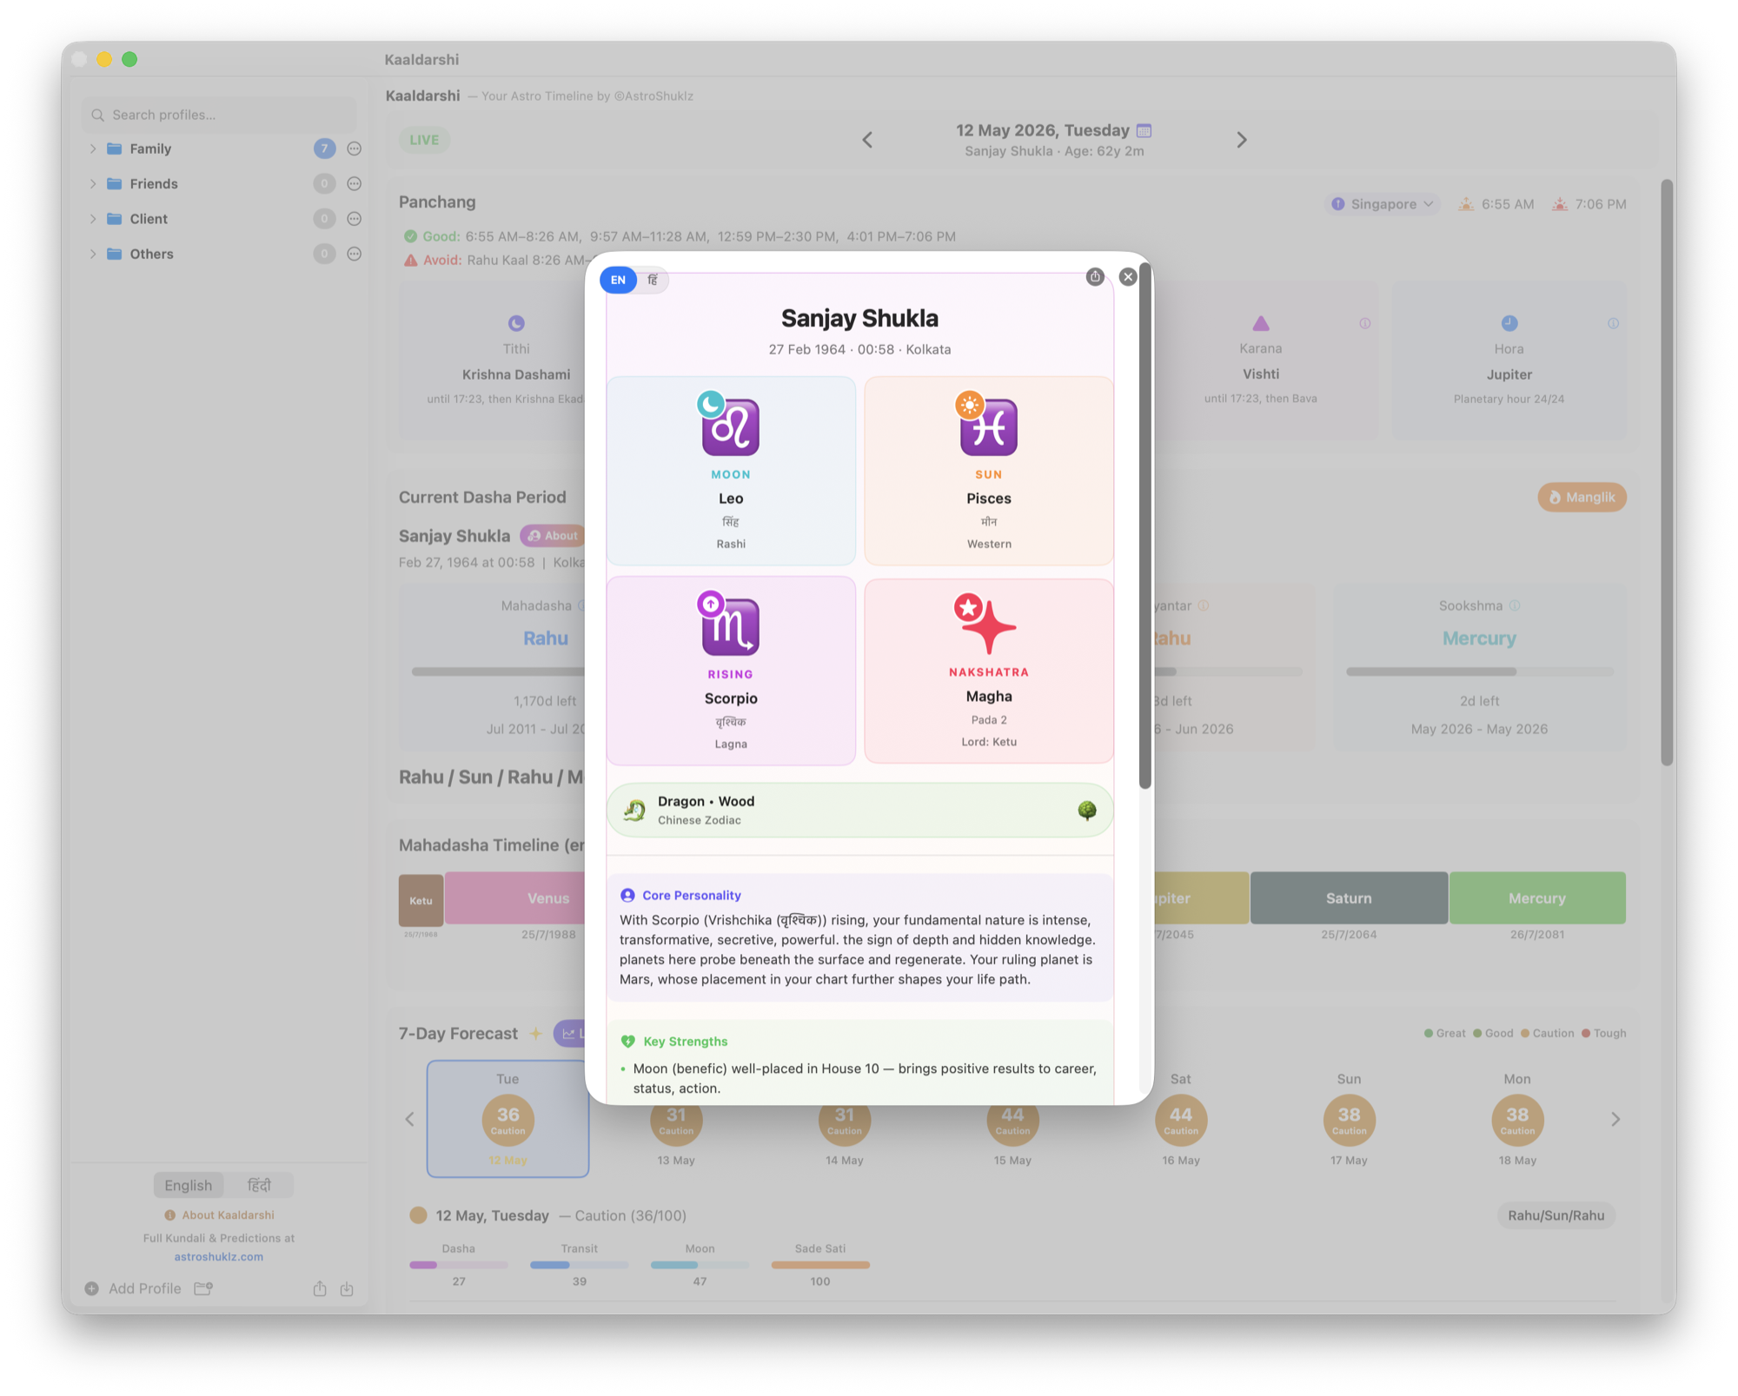Click the sidebar import download icon
Image resolution: width=1738 pixels, height=1396 pixels.
pos(347,1288)
